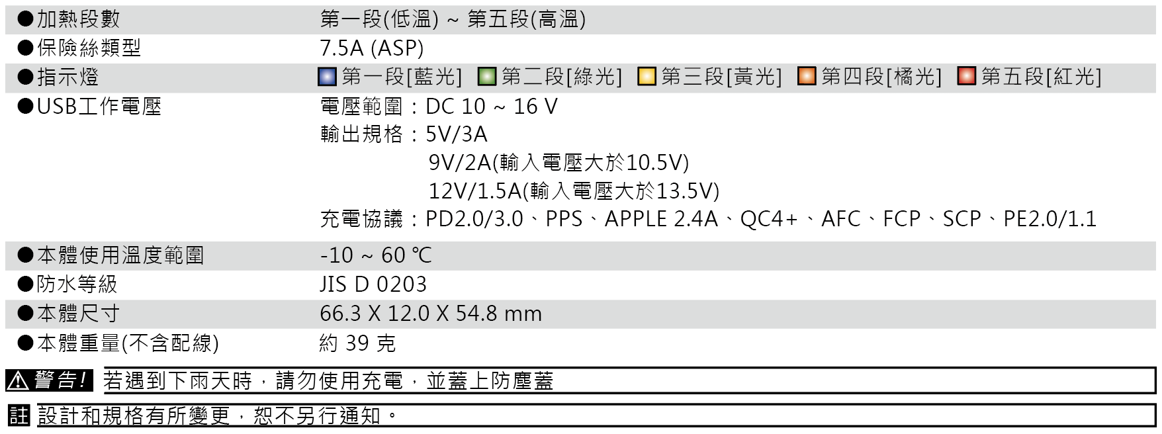
Task: Select the blue 第一段 indicator light swatch
Action: 328,77
